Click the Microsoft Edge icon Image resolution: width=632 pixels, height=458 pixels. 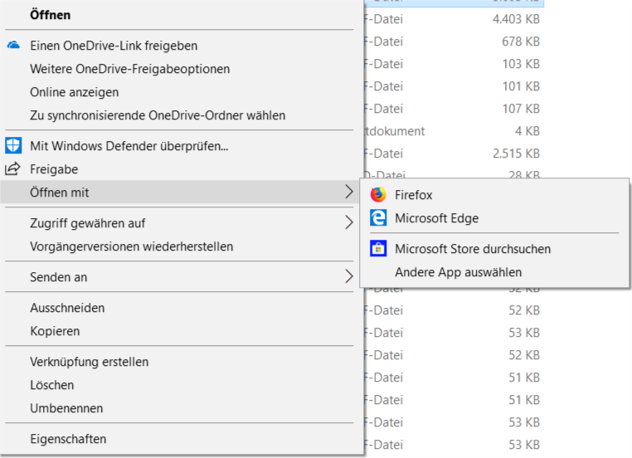tap(378, 217)
